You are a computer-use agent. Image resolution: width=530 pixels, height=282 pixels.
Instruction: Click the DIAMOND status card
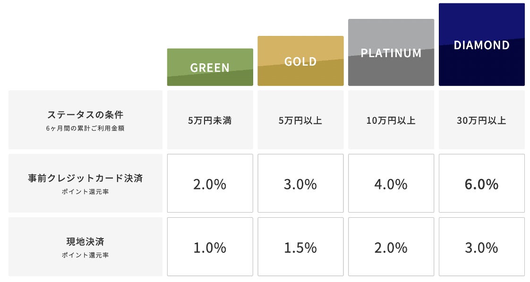click(481, 45)
